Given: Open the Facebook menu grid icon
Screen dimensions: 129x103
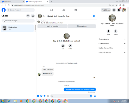Looking at the screenshot, I should tap(114, 10).
